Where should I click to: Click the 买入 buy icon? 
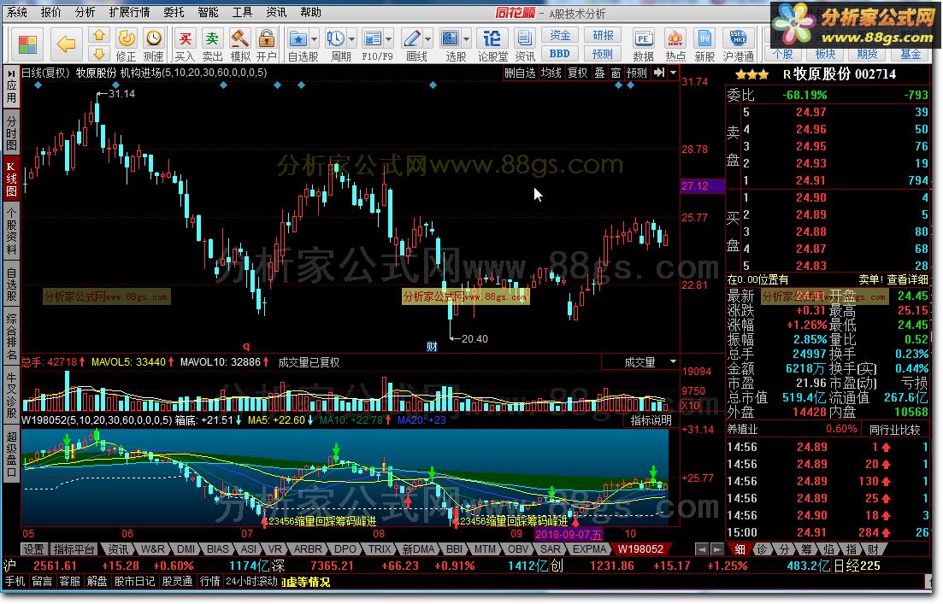pyautogui.click(x=186, y=38)
